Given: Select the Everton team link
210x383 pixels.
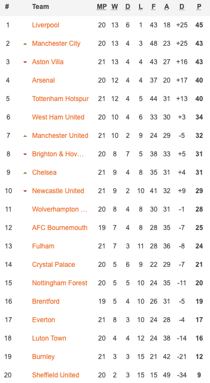Looking at the screenshot, I should pos(44,320).
